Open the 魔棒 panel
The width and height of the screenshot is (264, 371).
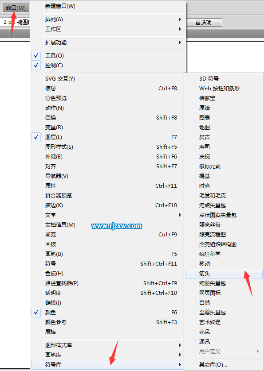[x=108, y=332]
